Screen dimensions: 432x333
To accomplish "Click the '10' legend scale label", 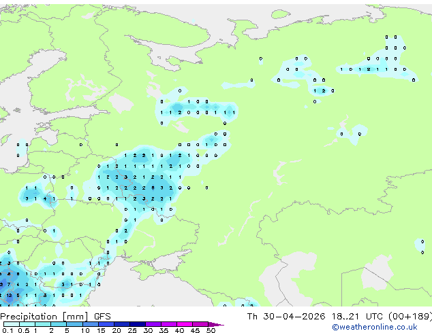I will pos(85,330).
